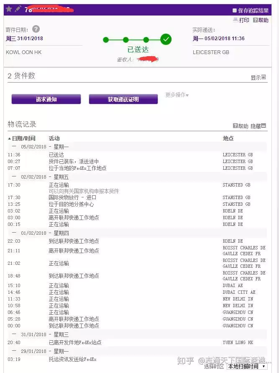Screen dimensions: 279x373
Task: Click the first green progress dot
Action: pyautogui.click(x=106, y=40)
